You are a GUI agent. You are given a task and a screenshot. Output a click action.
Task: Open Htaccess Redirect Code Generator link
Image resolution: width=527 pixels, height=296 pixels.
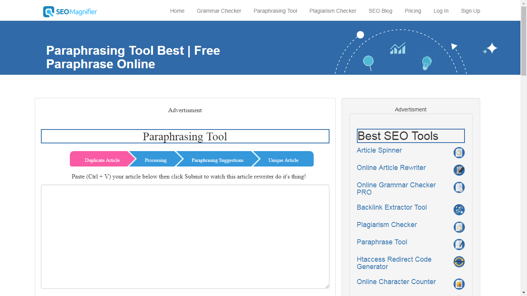coord(394,263)
